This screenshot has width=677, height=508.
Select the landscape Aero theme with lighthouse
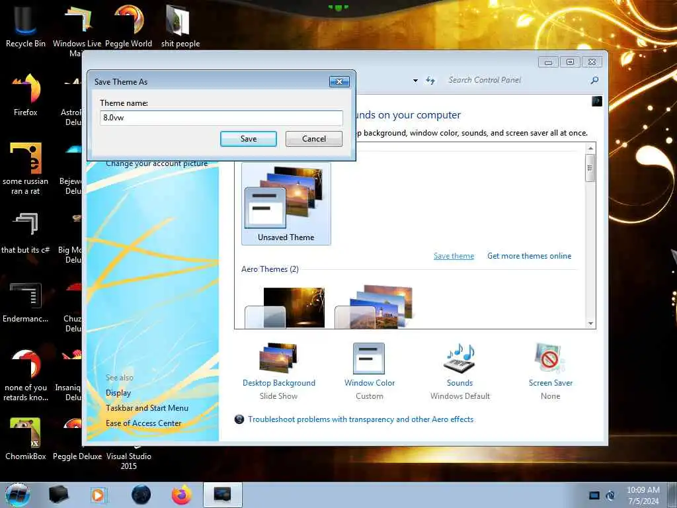coord(374,307)
